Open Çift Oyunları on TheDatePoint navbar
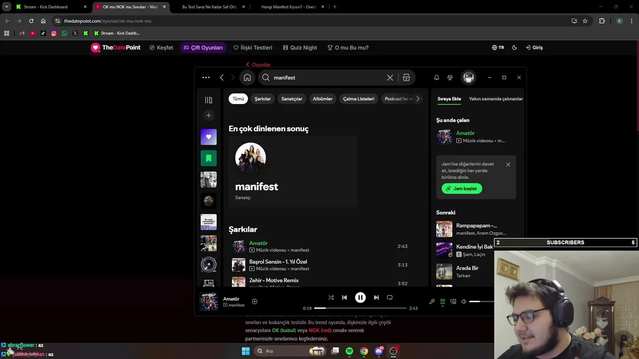Screen dimensions: 639x359 tap(203, 48)
